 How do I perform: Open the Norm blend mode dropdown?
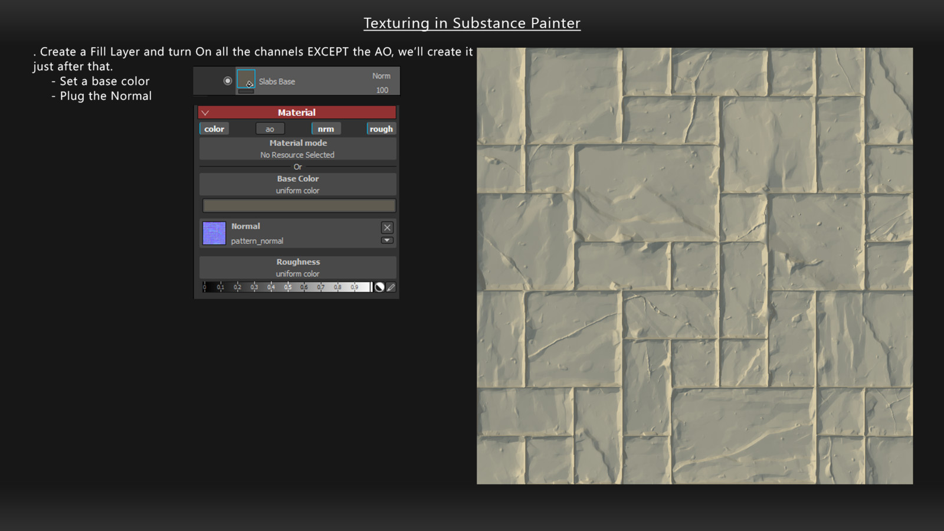pyautogui.click(x=381, y=76)
